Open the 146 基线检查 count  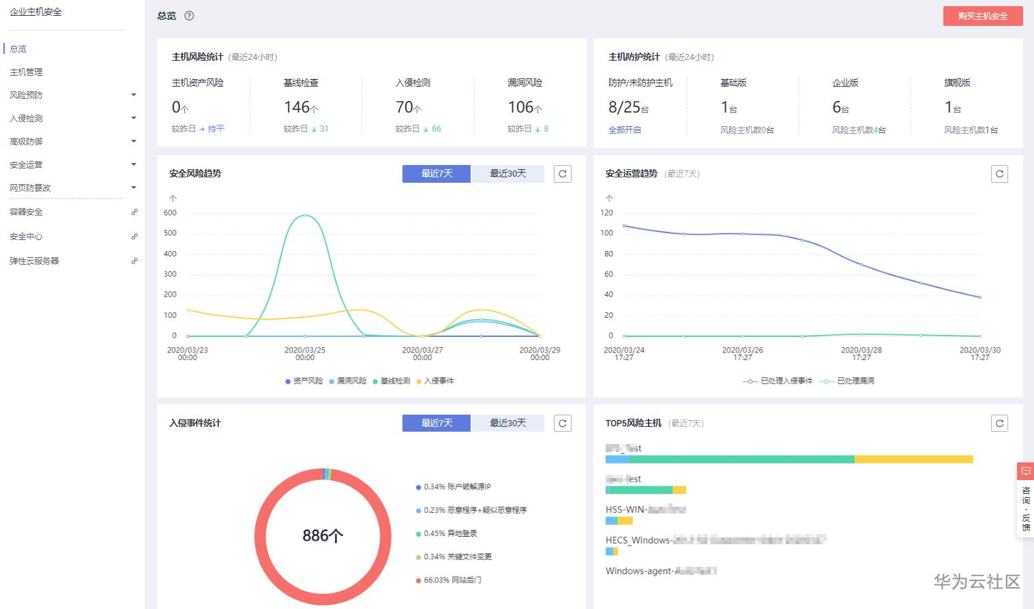(301, 107)
